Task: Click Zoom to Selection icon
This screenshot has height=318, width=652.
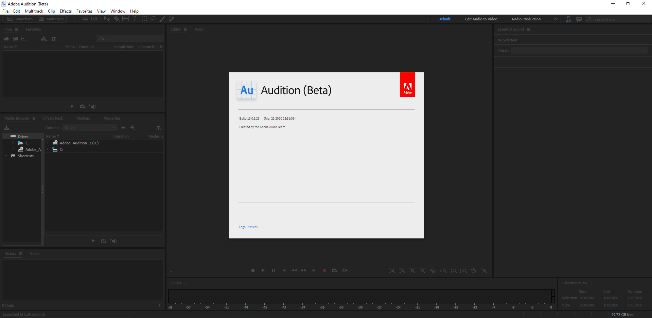Action: pyautogui.click(x=463, y=271)
